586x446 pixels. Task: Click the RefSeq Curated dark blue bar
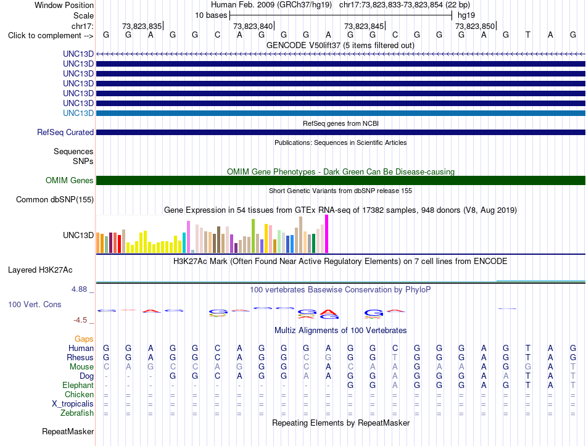tap(340, 133)
